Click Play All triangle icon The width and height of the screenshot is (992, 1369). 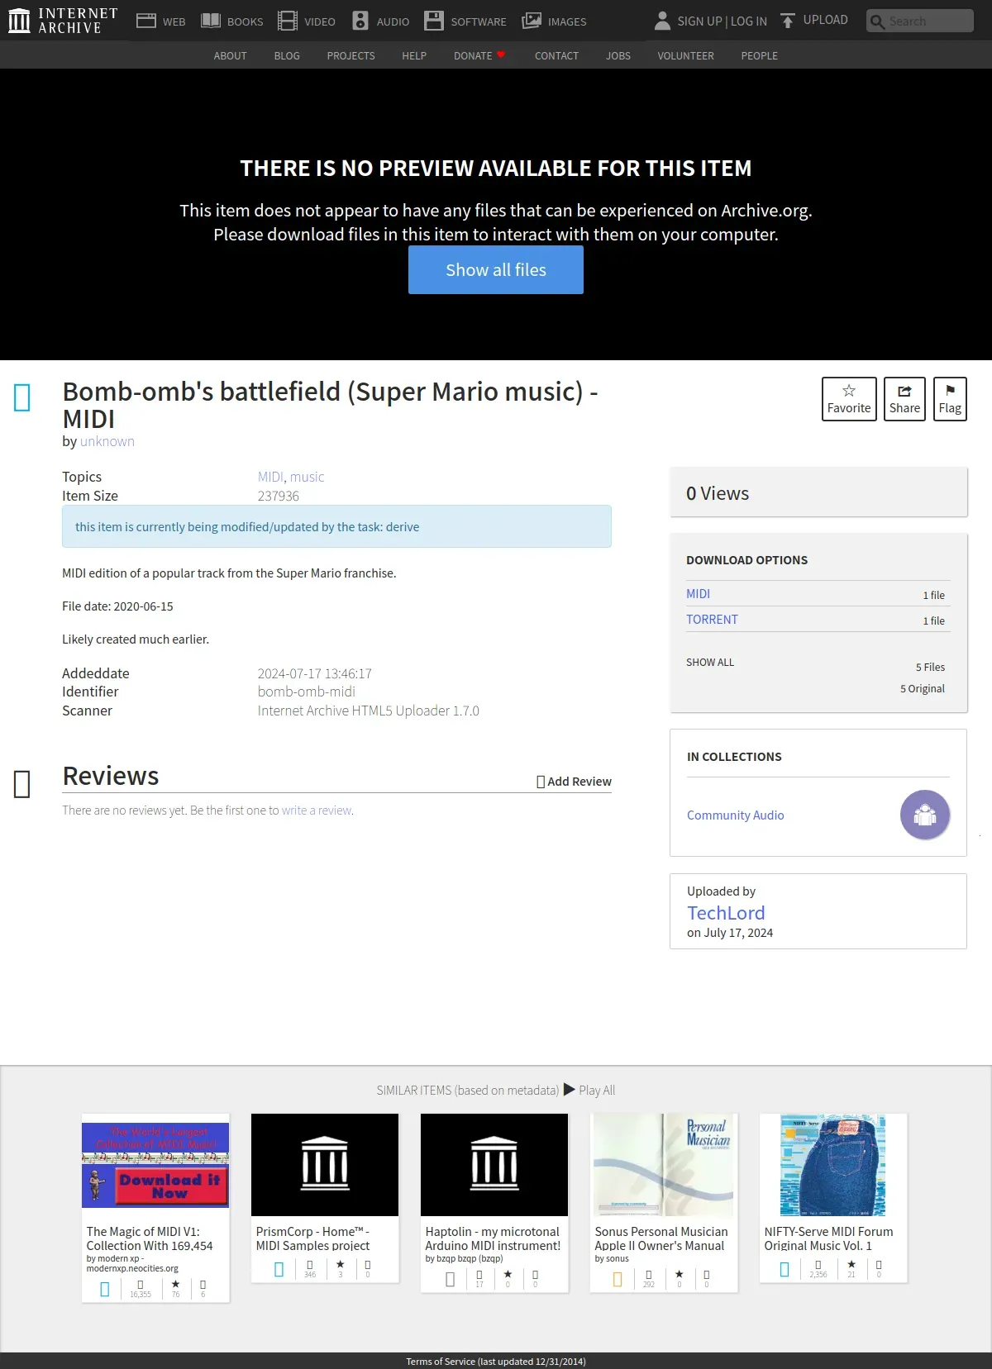[570, 1090]
